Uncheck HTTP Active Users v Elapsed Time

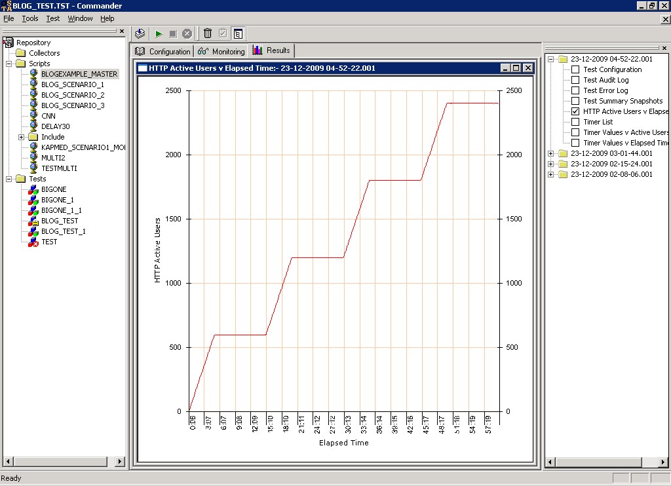pos(575,111)
